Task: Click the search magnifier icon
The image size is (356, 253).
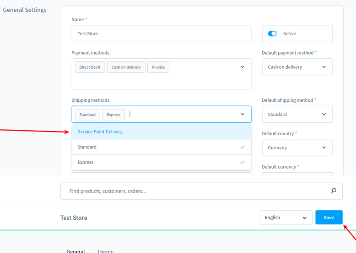Action: (333, 191)
